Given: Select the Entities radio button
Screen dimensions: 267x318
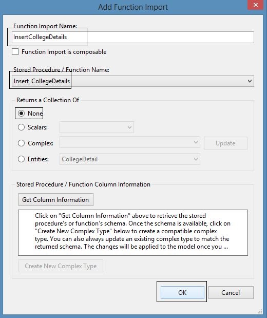Looking at the screenshot, I should coord(21,159).
